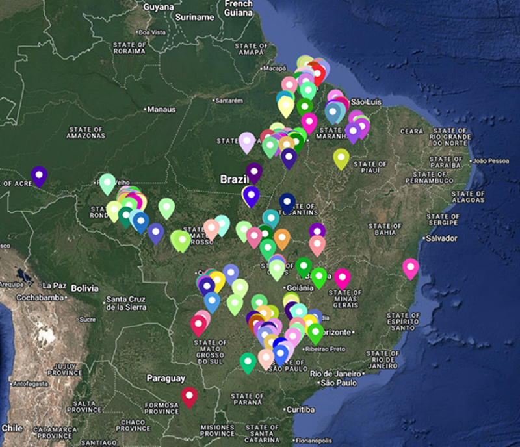Click the La Paz city label
Image resolution: width=520 pixels, height=447 pixels.
pos(55,285)
